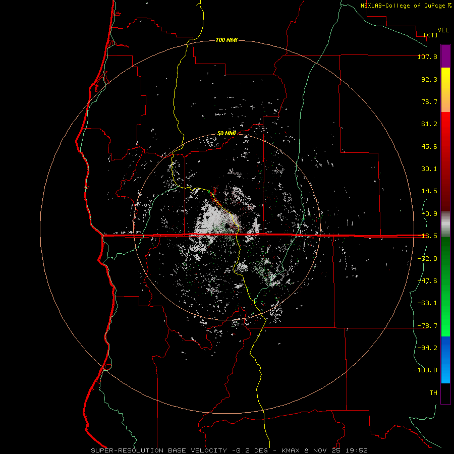This screenshot has height=454, width=454.
Task: Click the 92.3 velocity scale value
Action: pos(429,79)
